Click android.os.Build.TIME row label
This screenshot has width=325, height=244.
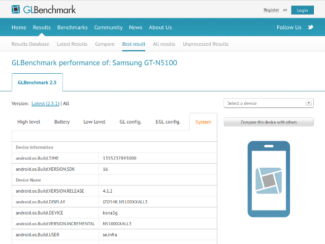pyautogui.click(x=37, y=158)
